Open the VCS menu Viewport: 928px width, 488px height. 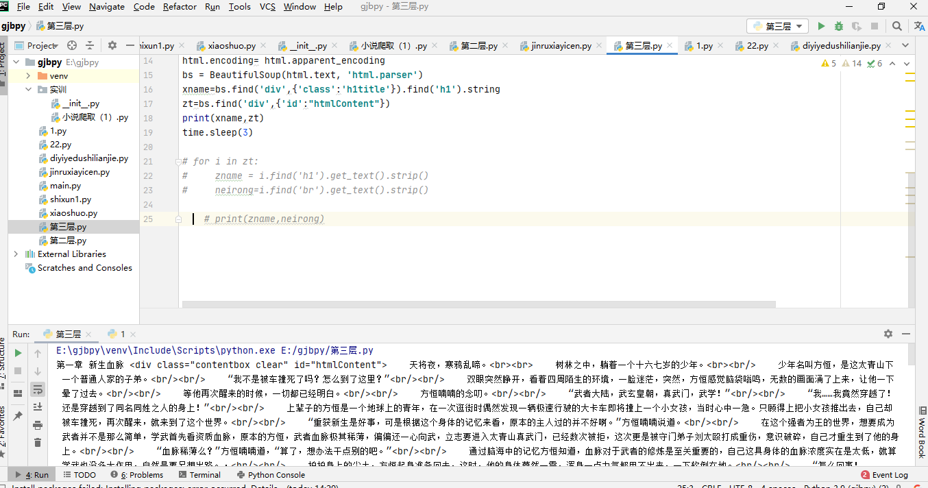click(267, 7)
